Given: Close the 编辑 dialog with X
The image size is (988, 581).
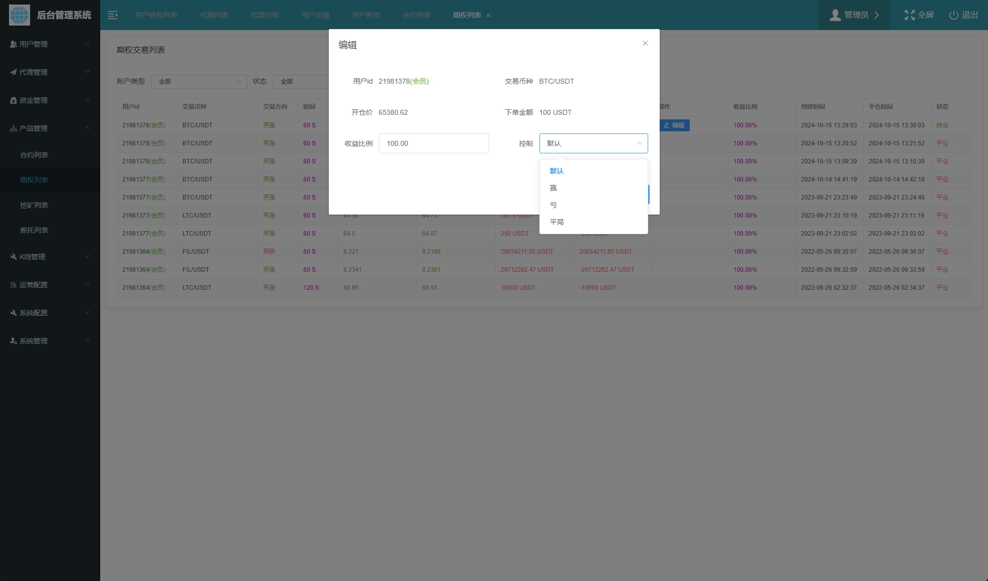Looking at the screenshot, I should [x=645, y=43].
